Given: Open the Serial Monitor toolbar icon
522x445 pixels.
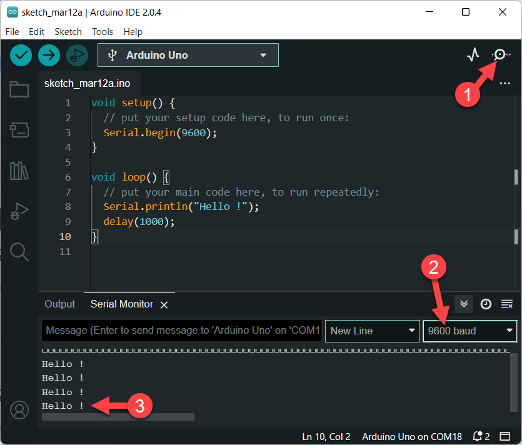Looking at the screenshot, I should pyautogui.click(x=500, y=54).
